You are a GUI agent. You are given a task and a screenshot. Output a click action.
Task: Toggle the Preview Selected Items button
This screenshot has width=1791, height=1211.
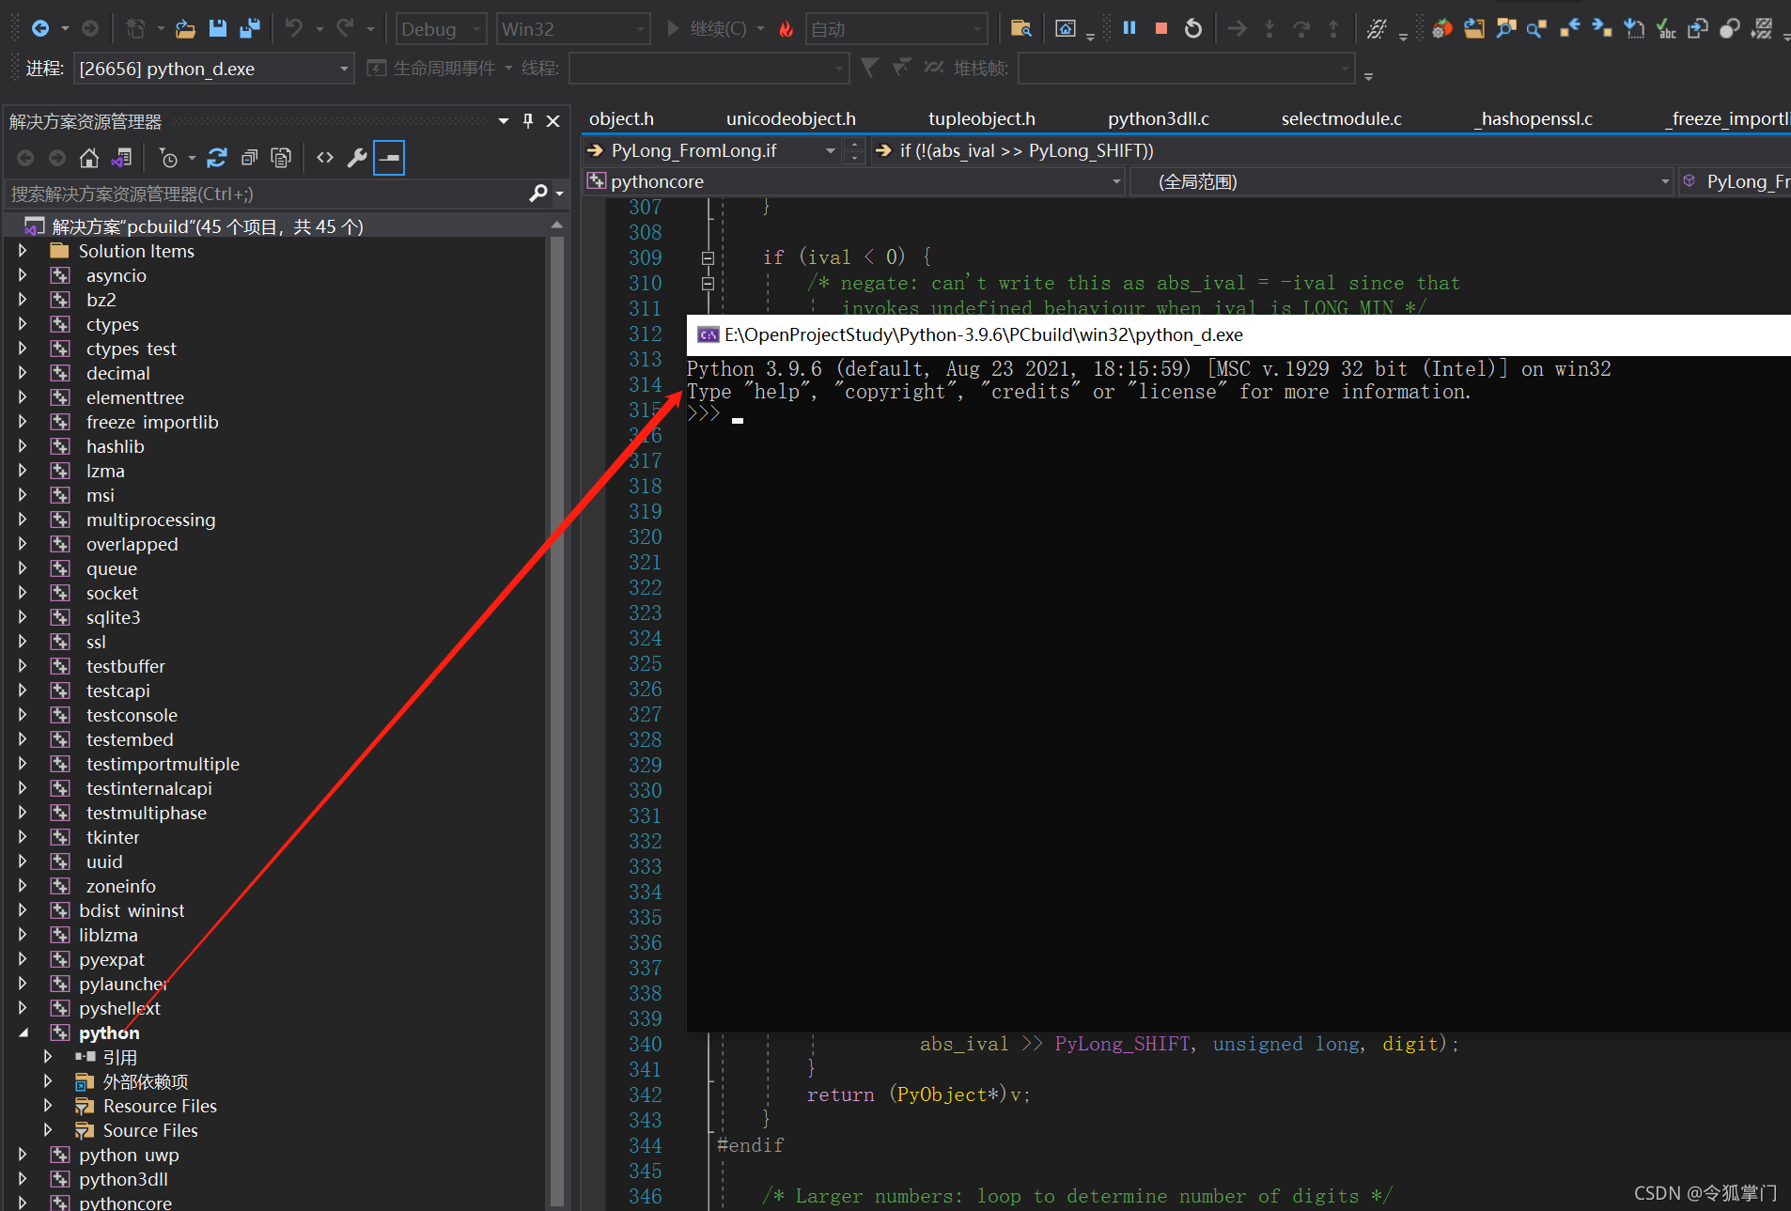(389, 158)
